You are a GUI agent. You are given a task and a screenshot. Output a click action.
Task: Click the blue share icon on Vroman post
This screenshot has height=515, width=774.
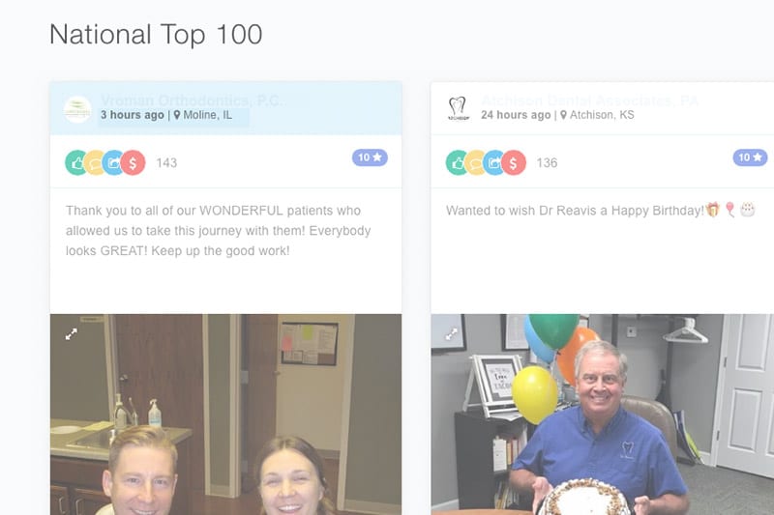tap(113, 162)
